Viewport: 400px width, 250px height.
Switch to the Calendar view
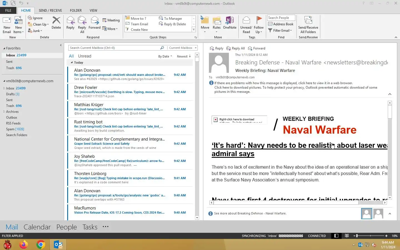coord(37,227)
